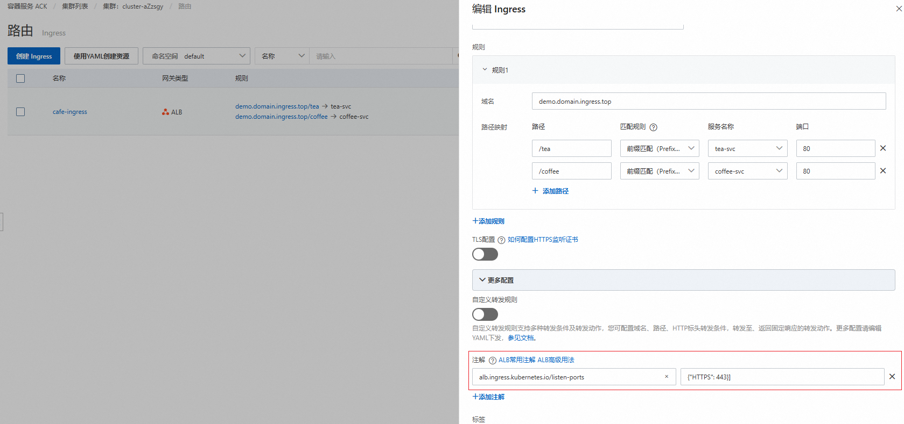Open help tooltip for 匹配规则
This screenshot has width=904, height=424.
(653, 127)
